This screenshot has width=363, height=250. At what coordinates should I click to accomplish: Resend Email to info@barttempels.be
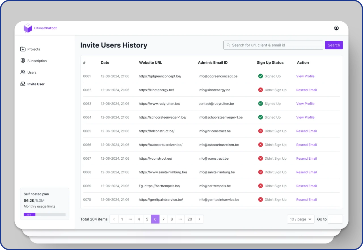[306, 186]
